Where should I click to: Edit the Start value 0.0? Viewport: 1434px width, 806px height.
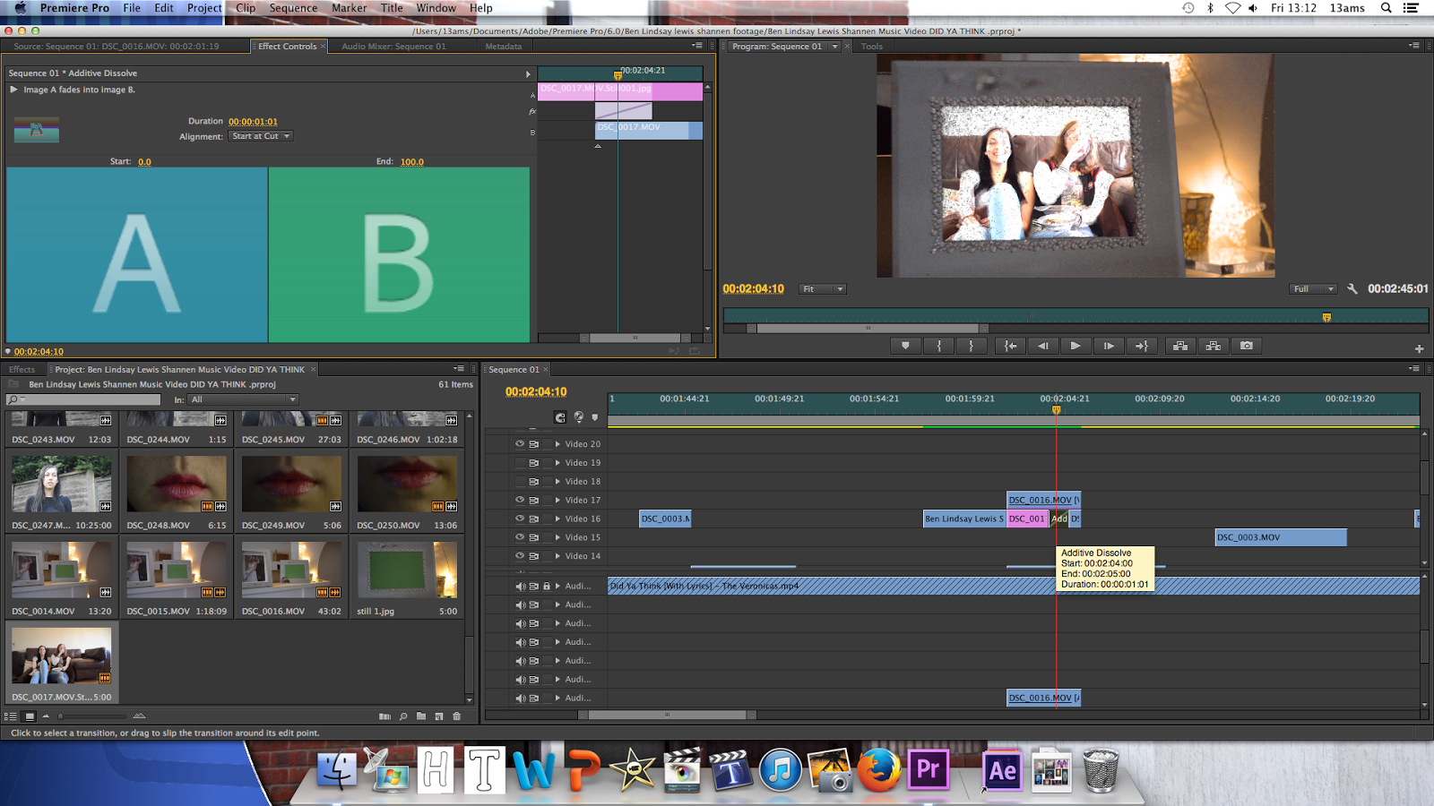tap(144, 162)
